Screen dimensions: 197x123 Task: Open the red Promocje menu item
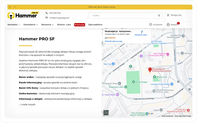80,25
